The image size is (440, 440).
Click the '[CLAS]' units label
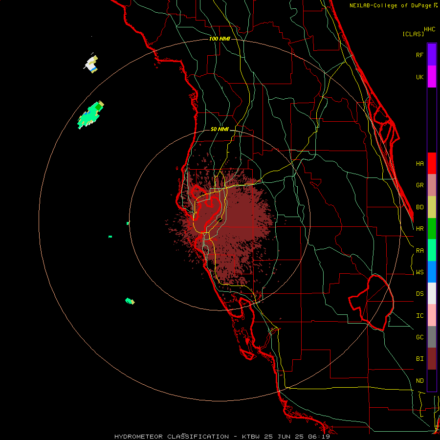413,34
